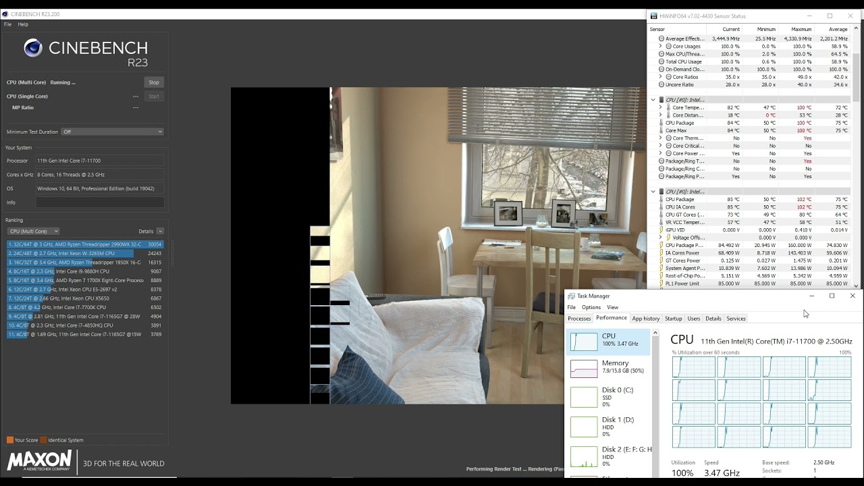
Task: Expand the Core Power Limit row
Action: [x=660, y=153]
